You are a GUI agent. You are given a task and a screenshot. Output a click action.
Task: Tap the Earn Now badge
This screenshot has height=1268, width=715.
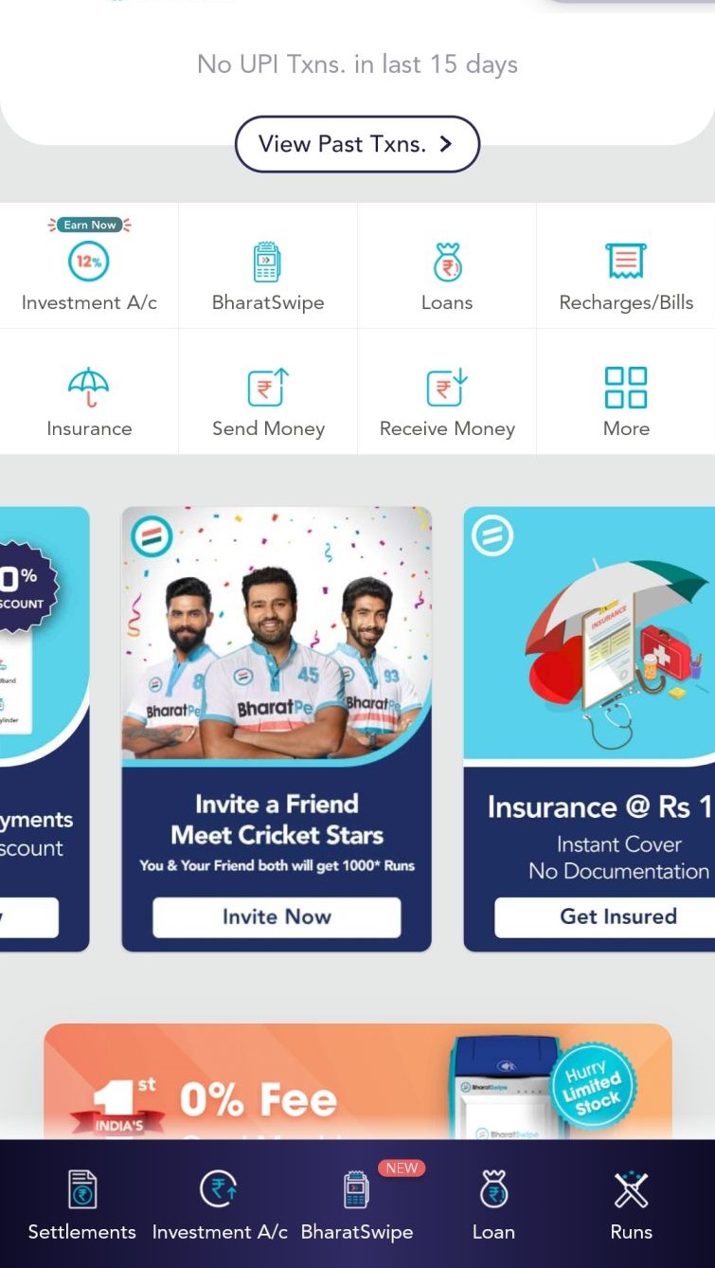pos(89,225)
